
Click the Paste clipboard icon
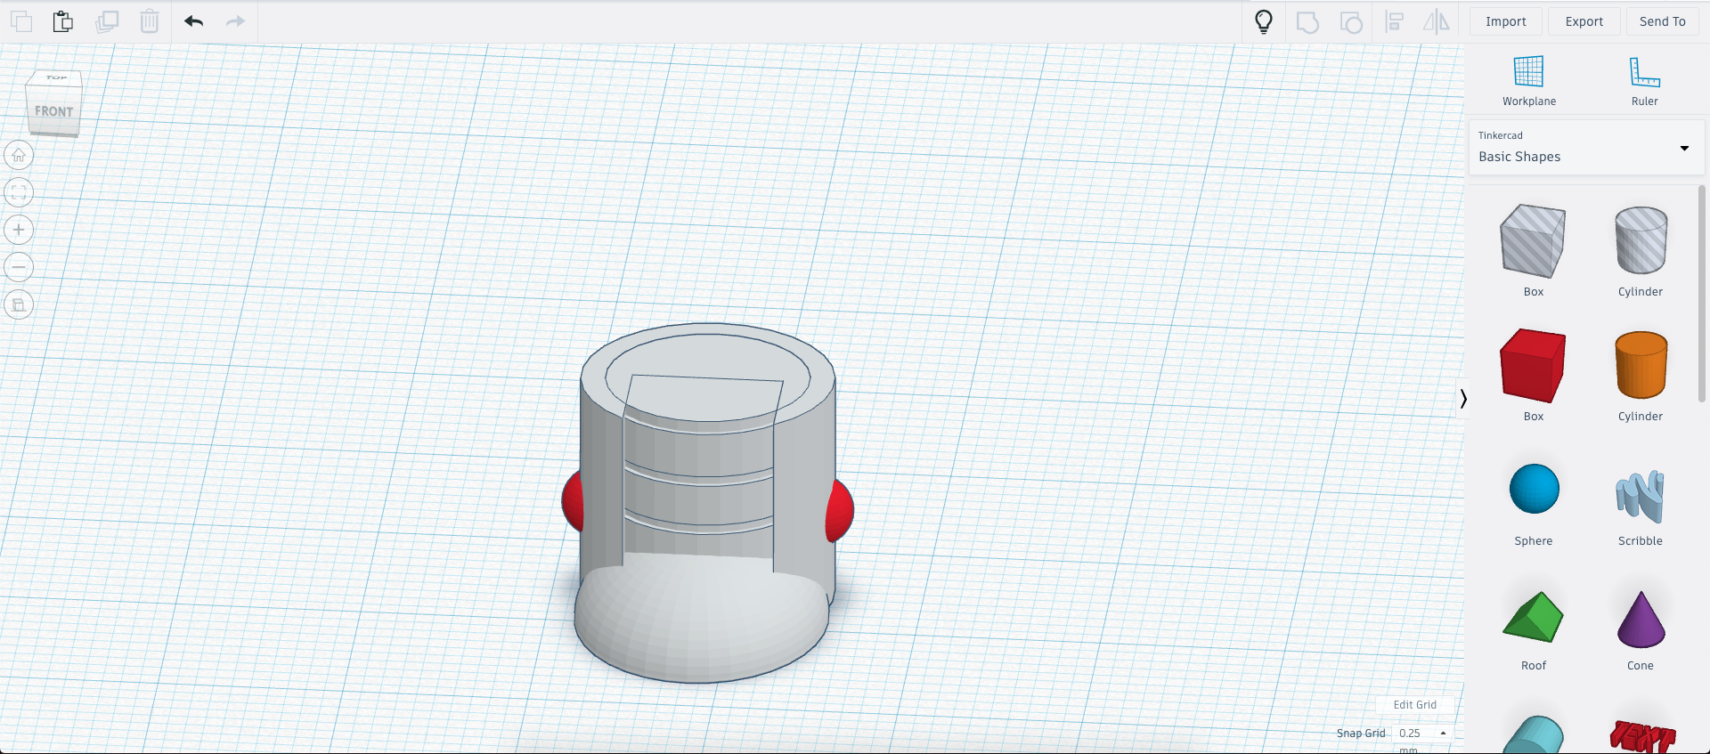click(62, 21)
